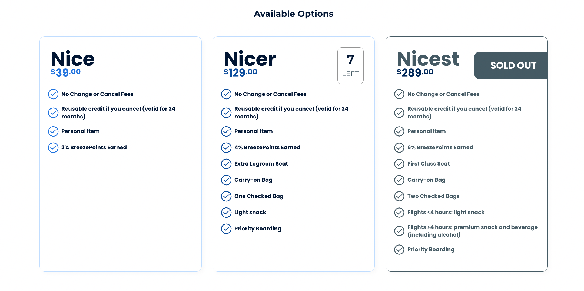Click check icon next to 6% BreezePoints Earned

pyautogui.click(x=399, y=148)
